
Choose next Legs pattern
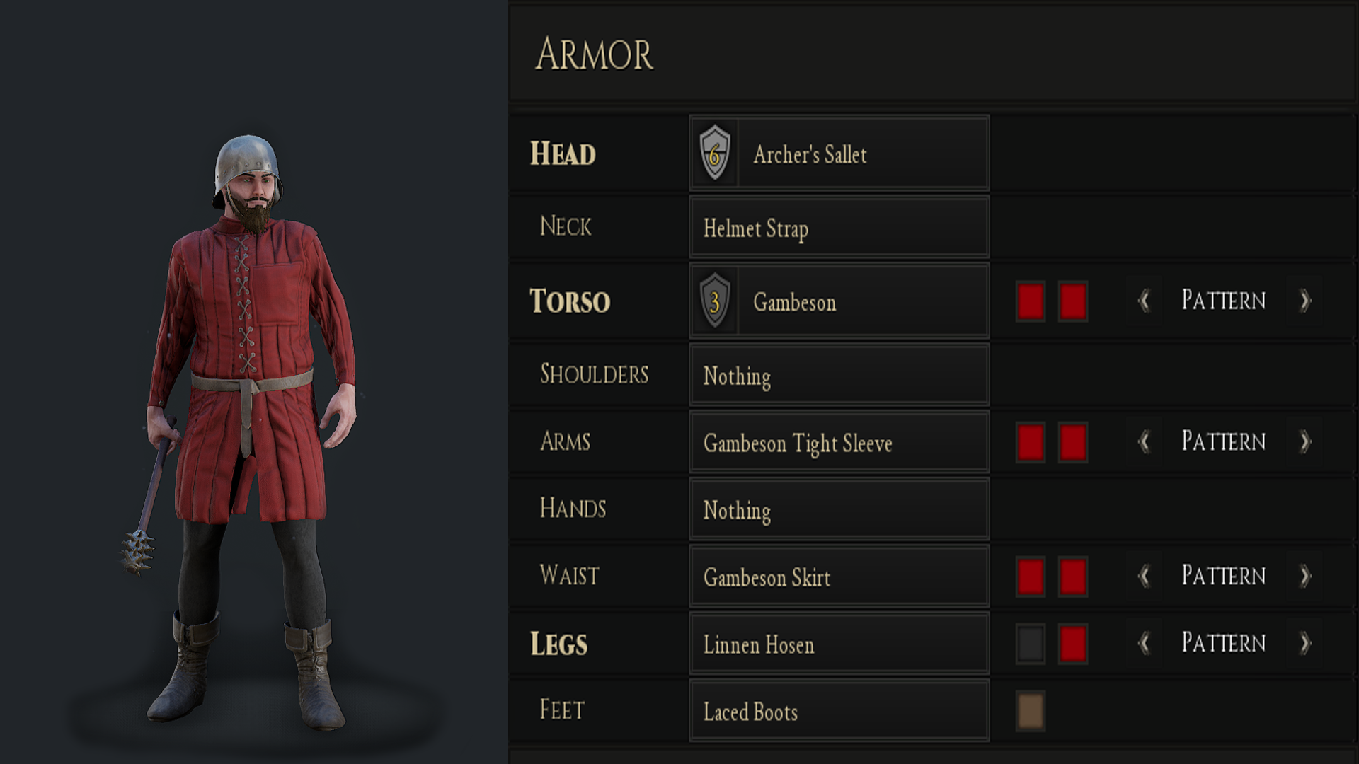tap(1305, 643)
